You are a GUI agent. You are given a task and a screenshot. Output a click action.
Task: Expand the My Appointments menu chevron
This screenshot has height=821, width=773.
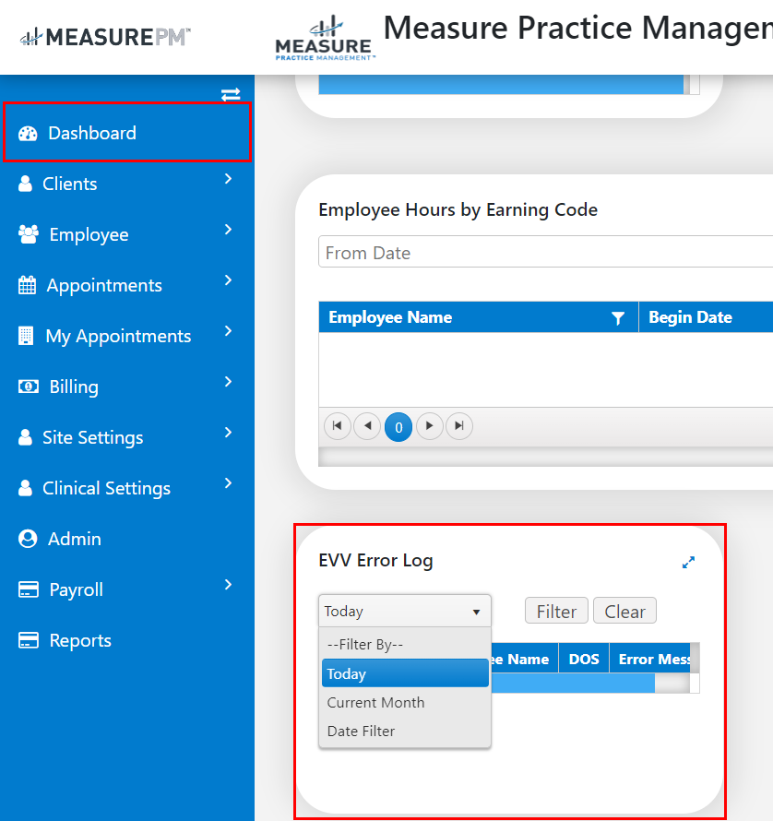(x=228, y=331)
